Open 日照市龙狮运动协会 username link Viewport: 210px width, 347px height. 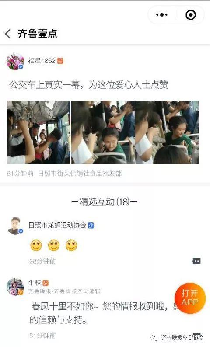pyautogui.click(x=57, y=225)
